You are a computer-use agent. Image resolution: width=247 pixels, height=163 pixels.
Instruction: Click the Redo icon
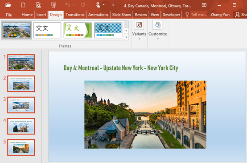click(x=83, y=5)
